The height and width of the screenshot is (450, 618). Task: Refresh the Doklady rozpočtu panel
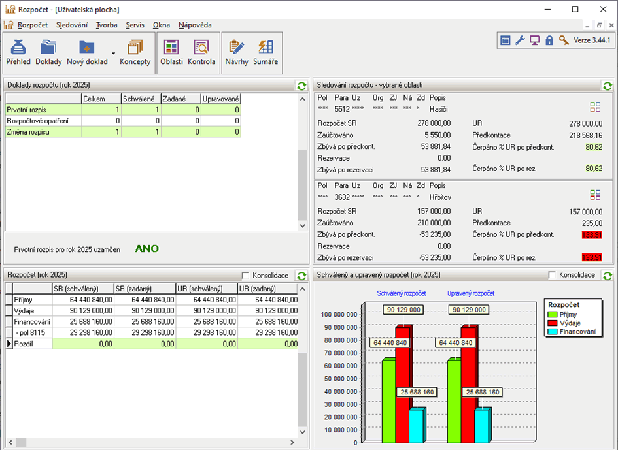301,86
